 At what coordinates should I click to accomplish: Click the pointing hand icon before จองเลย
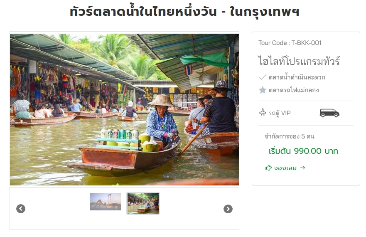tap(268, 168)
